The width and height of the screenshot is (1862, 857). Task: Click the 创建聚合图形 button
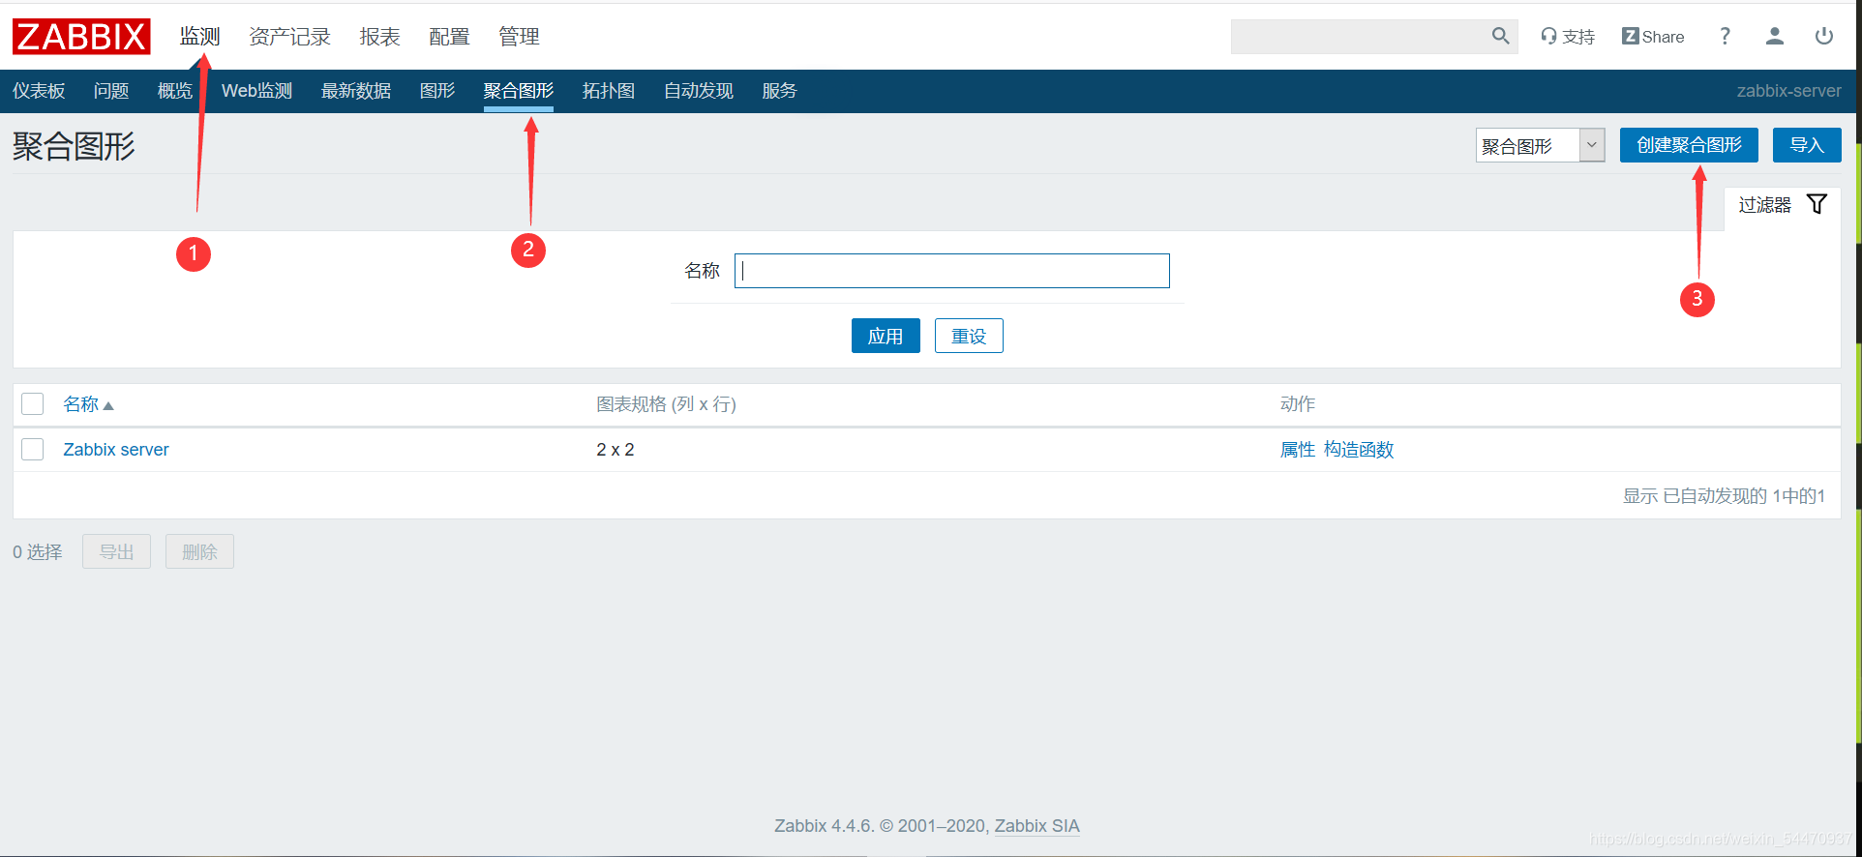coord(1689,145)
